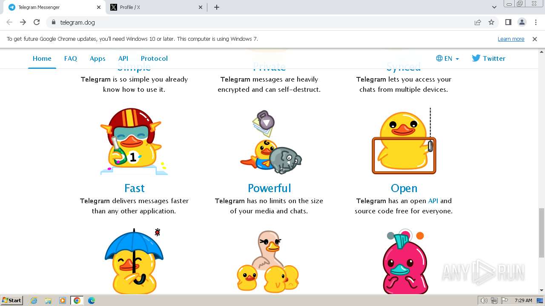Click the Open heading link
The width and height of the screenshot is (545, 306).
[x=404, y=188]
